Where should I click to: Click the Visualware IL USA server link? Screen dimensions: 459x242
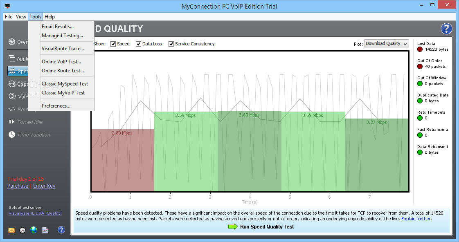(35, 213)
